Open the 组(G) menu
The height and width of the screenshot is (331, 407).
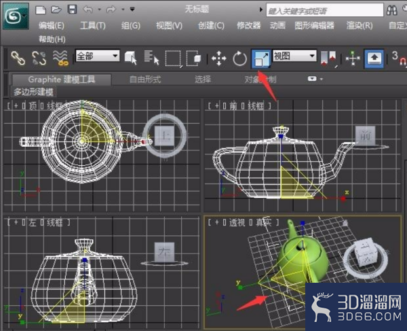click(130, 25)
